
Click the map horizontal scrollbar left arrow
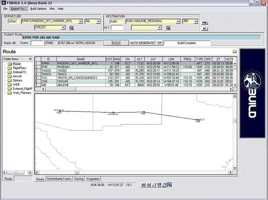37,172
